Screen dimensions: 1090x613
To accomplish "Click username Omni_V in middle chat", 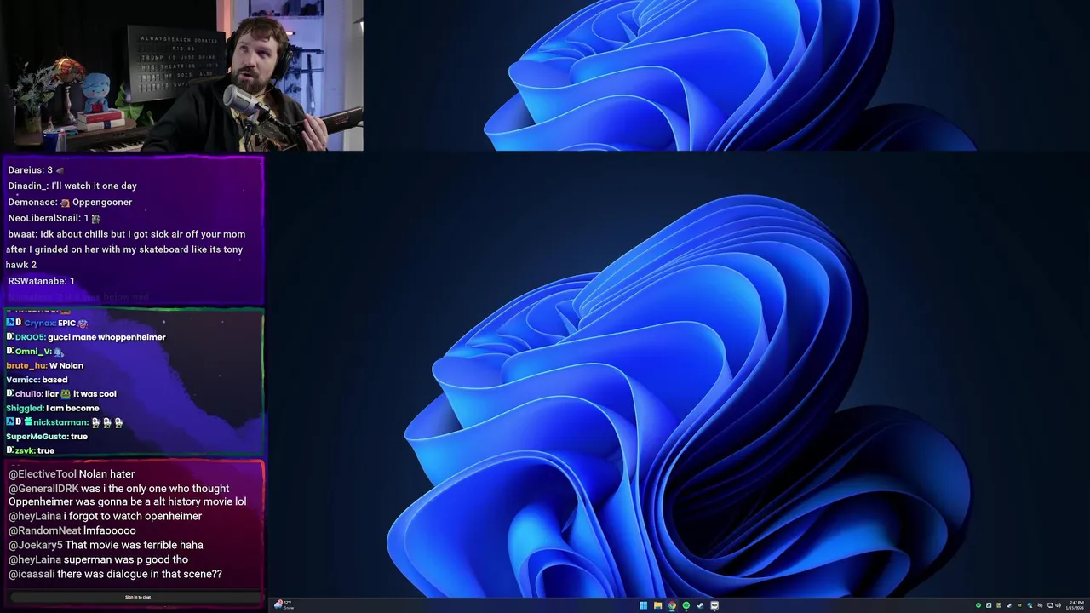I will click(32, 352).
